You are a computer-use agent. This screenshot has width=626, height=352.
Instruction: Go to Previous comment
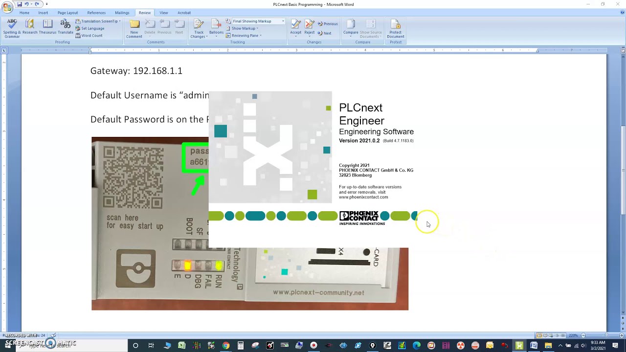click(164, 27)
